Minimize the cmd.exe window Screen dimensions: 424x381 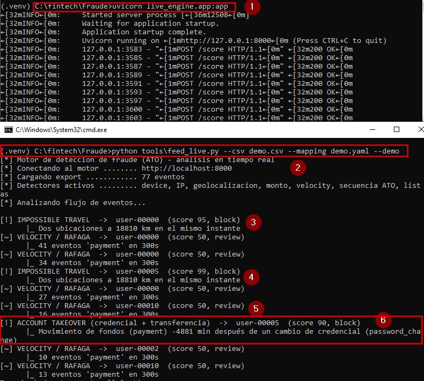(372, 129)
